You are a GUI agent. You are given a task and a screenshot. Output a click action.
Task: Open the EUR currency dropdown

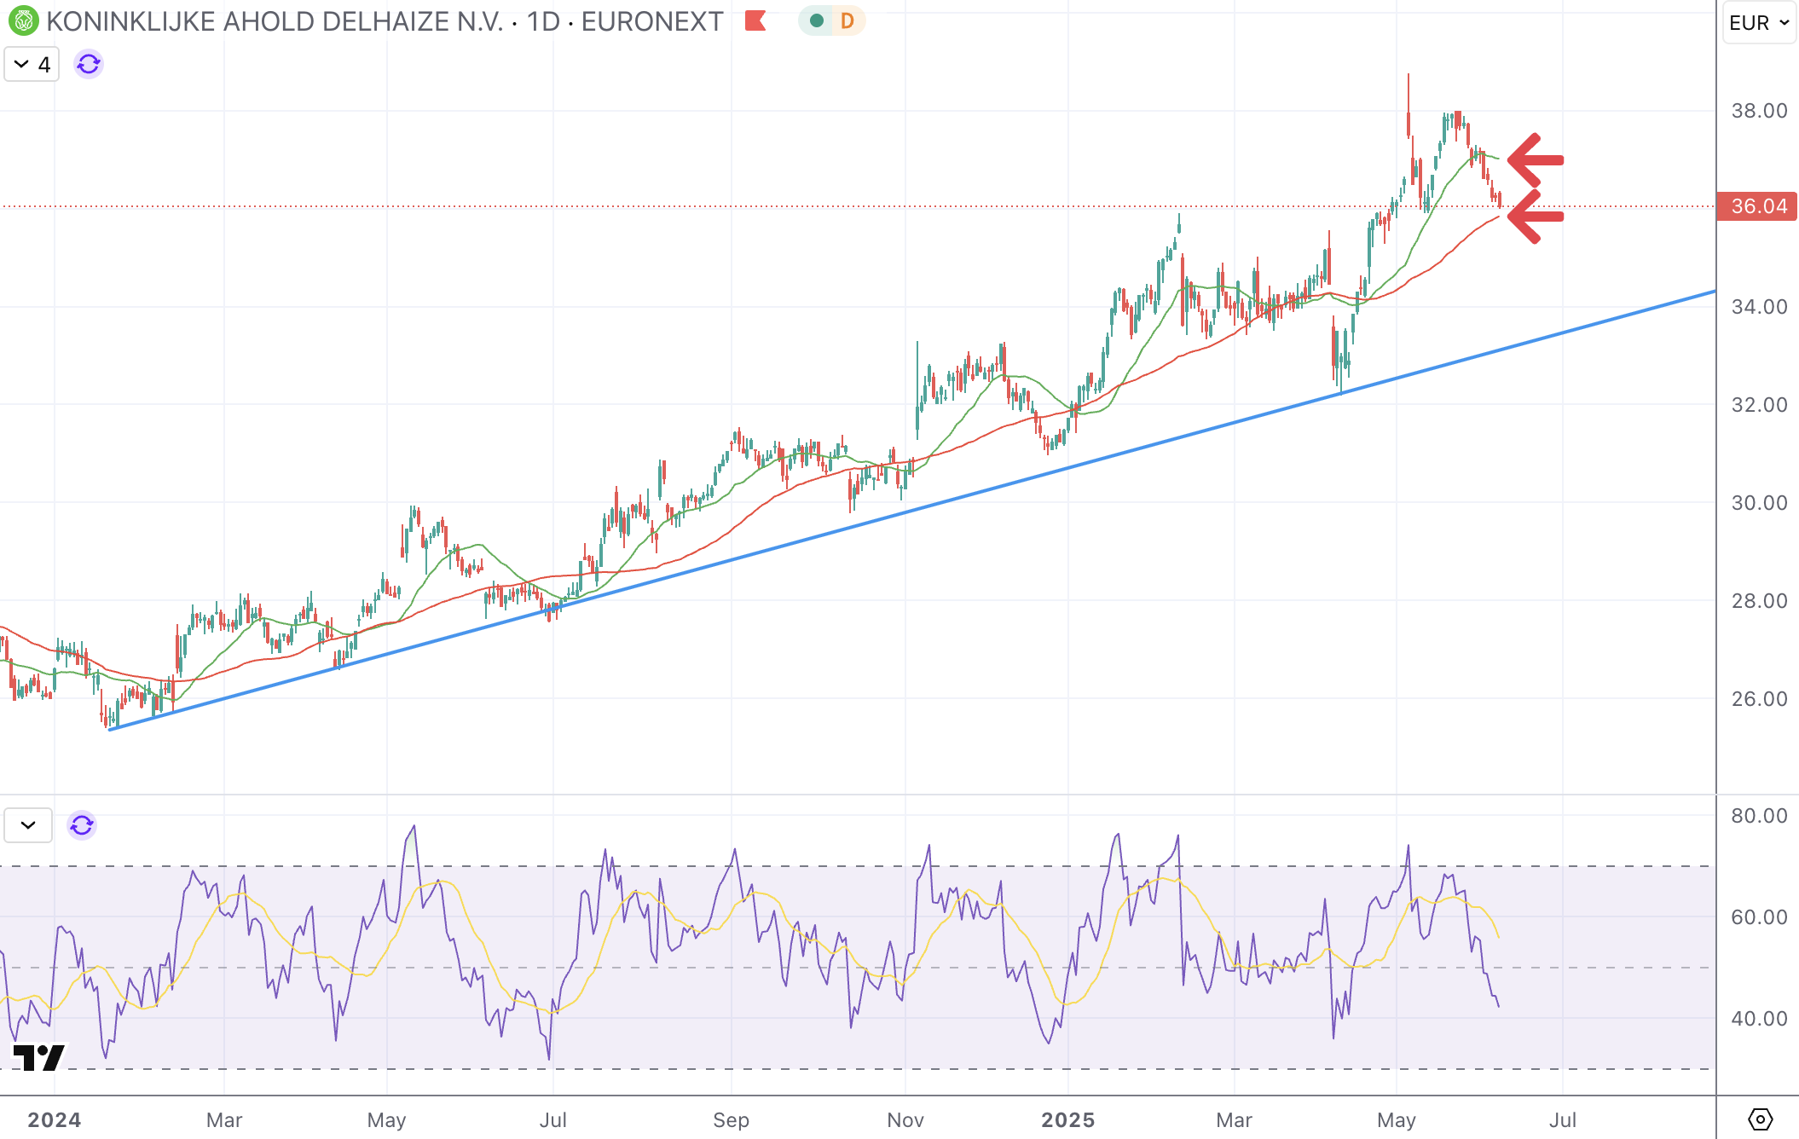[x=1758, y=23]
